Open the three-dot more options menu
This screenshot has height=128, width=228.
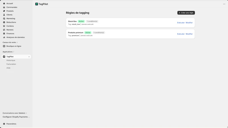tap(224, 4)
